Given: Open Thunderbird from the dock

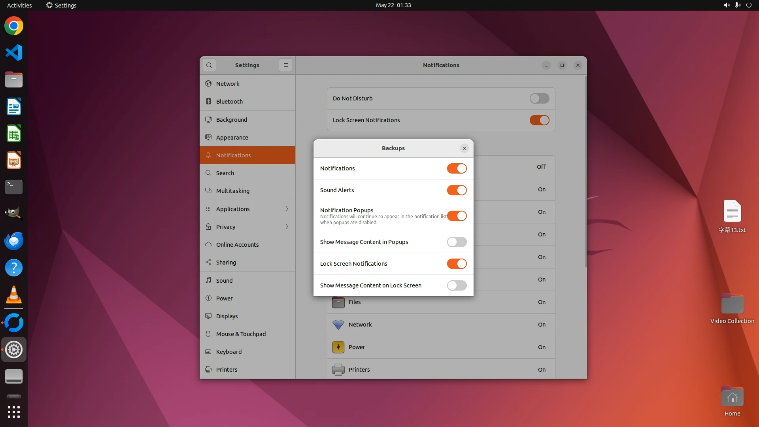Looking at the screenshot, I should pyautogui.click(x=14, y=241).
